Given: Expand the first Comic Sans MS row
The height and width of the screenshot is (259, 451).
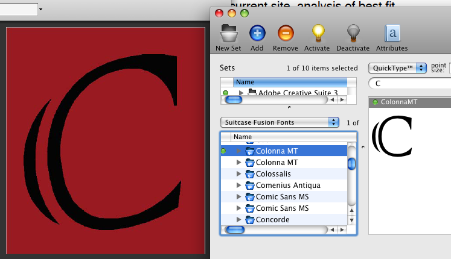Looking at the screenshot, I should (238, 197).
